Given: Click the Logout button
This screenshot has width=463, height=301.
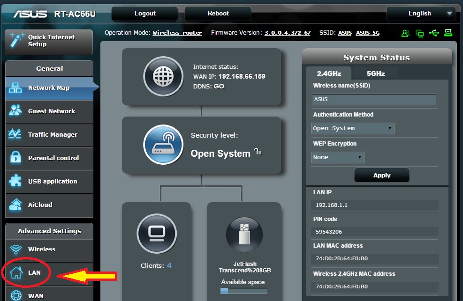Looking at the screenshot, I should [144, 13].
